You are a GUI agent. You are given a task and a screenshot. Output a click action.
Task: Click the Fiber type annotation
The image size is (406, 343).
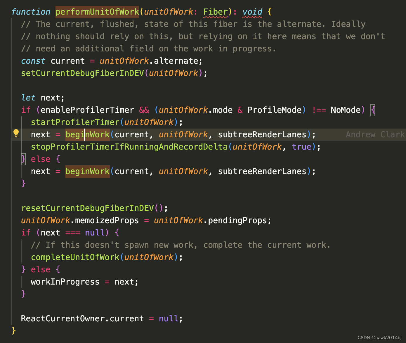[216, 12]
